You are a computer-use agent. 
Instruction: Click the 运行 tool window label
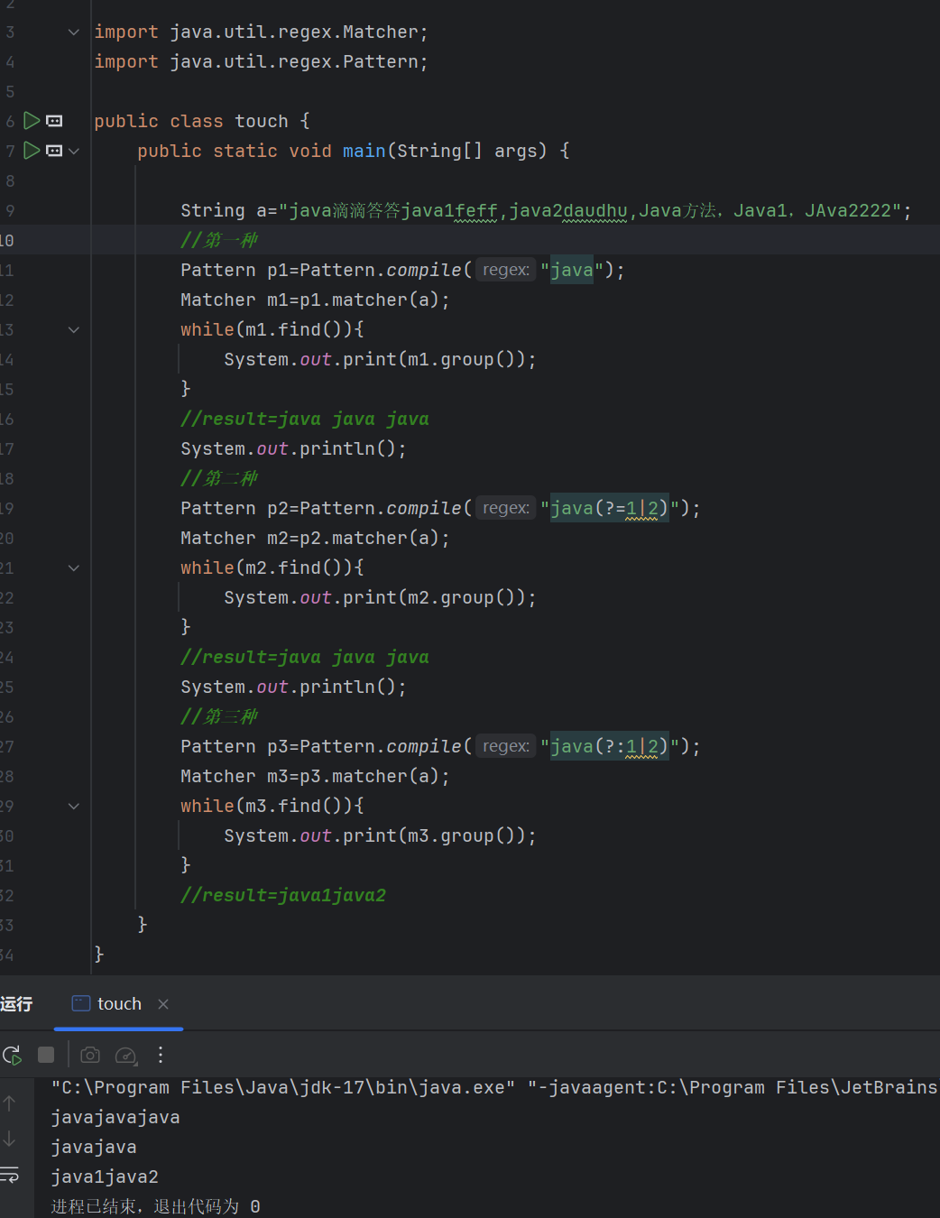point(16,1004)
